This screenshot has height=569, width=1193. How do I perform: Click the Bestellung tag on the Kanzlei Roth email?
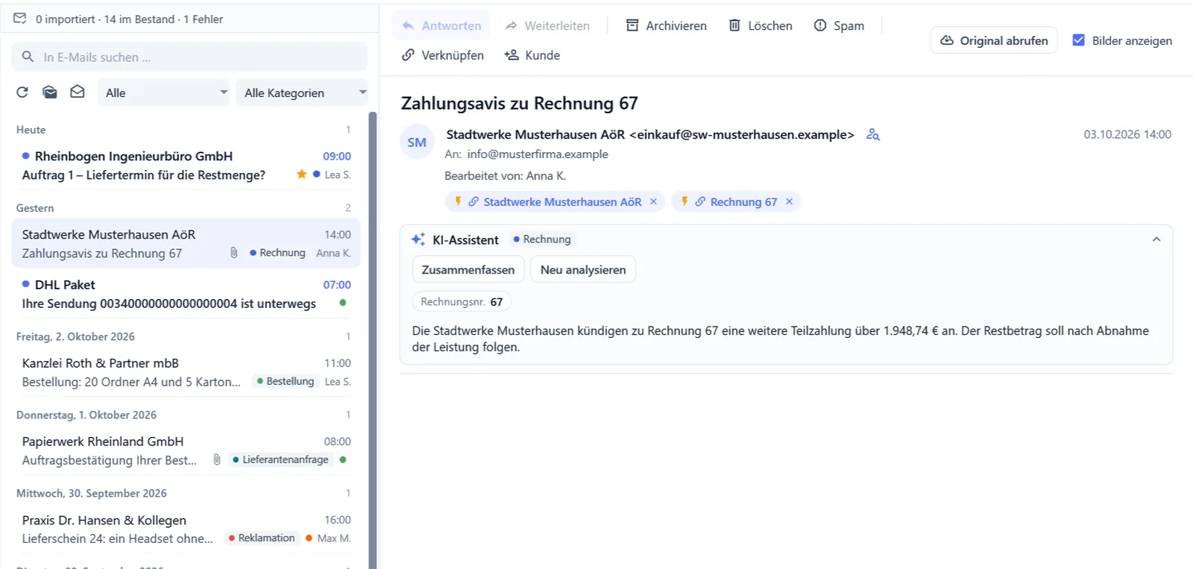click(x=285, y=381)
